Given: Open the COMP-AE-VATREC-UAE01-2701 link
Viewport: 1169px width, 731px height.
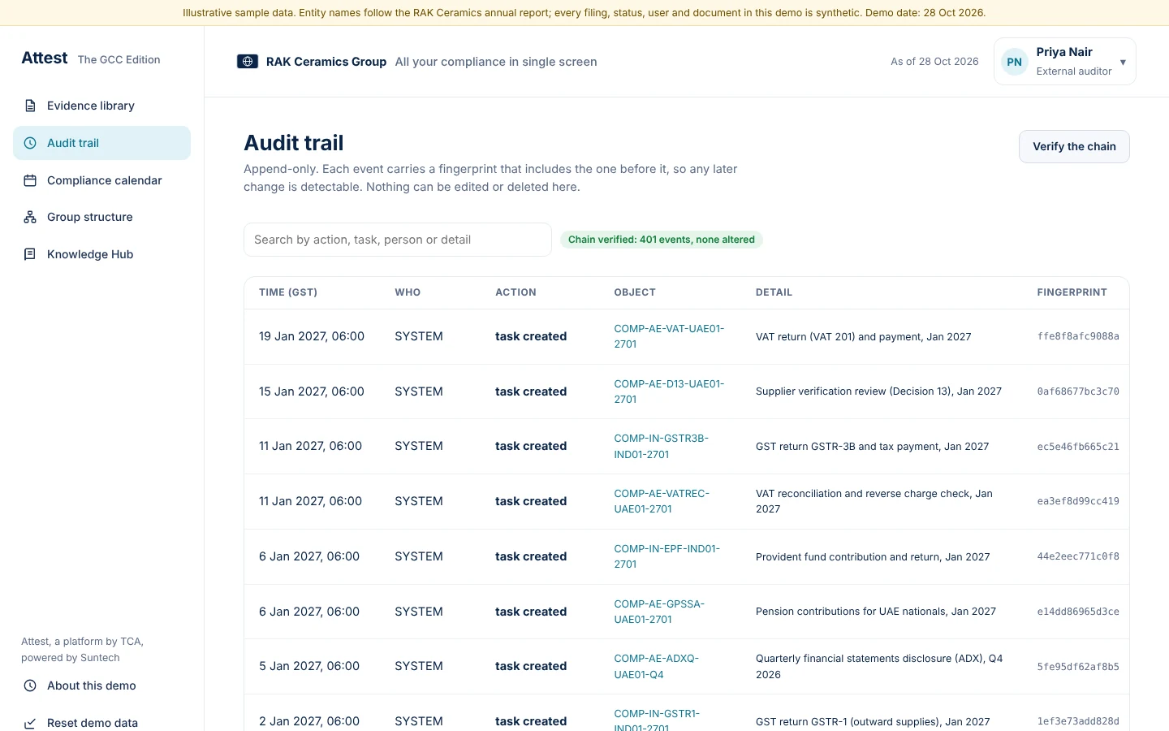Looking at the screenshot, I should [662, 501].
